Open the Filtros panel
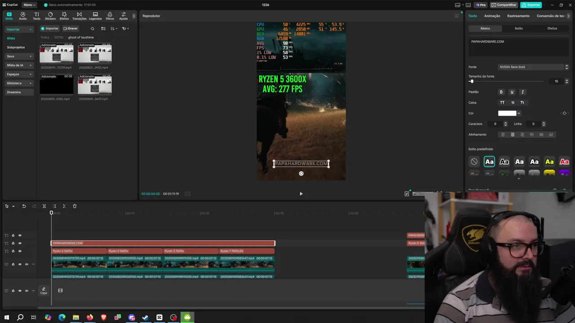Image resolution: width=575 pixels, height=323 pixels. tap(110, 16)
